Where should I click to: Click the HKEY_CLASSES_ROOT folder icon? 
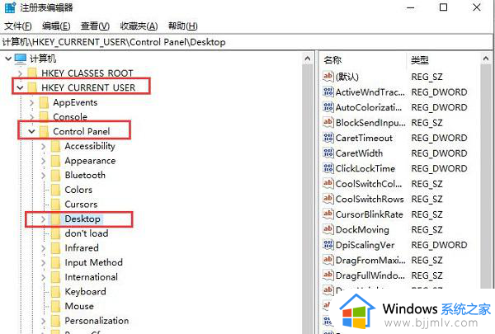click(32, 73)
